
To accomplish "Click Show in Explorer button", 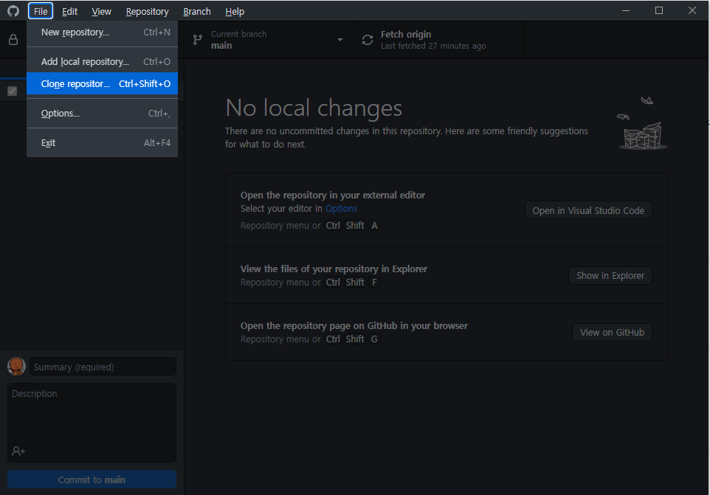I will click(x=610, y=276).
